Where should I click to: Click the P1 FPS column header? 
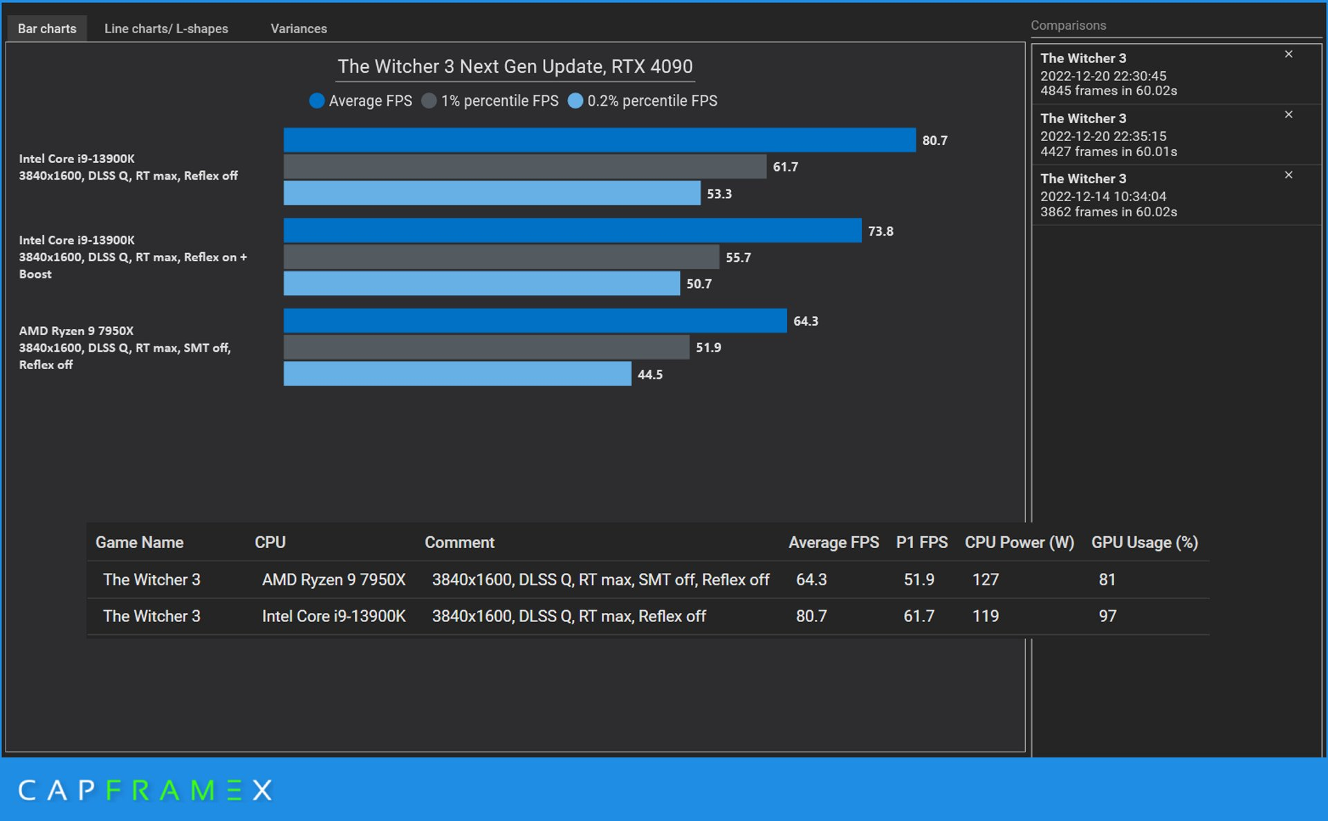(921, 542)
